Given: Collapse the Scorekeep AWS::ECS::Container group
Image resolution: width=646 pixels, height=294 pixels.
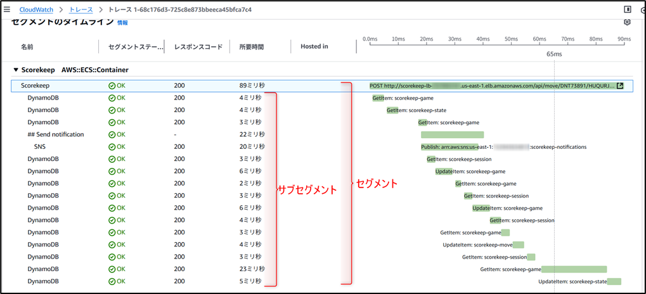Looking at the screenshot, I should click(16, 70).
